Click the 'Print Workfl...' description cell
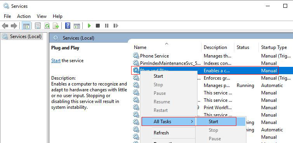 click(x=218, y=108)
